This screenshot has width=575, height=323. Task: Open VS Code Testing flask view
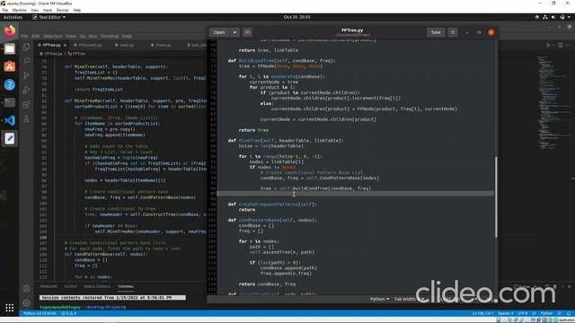(26, 119)
